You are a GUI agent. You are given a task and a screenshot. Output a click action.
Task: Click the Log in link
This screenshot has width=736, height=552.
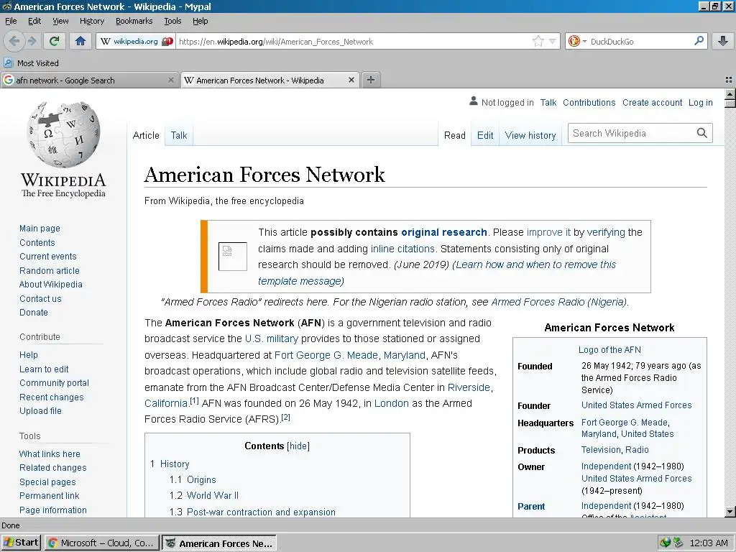point(700,102)
